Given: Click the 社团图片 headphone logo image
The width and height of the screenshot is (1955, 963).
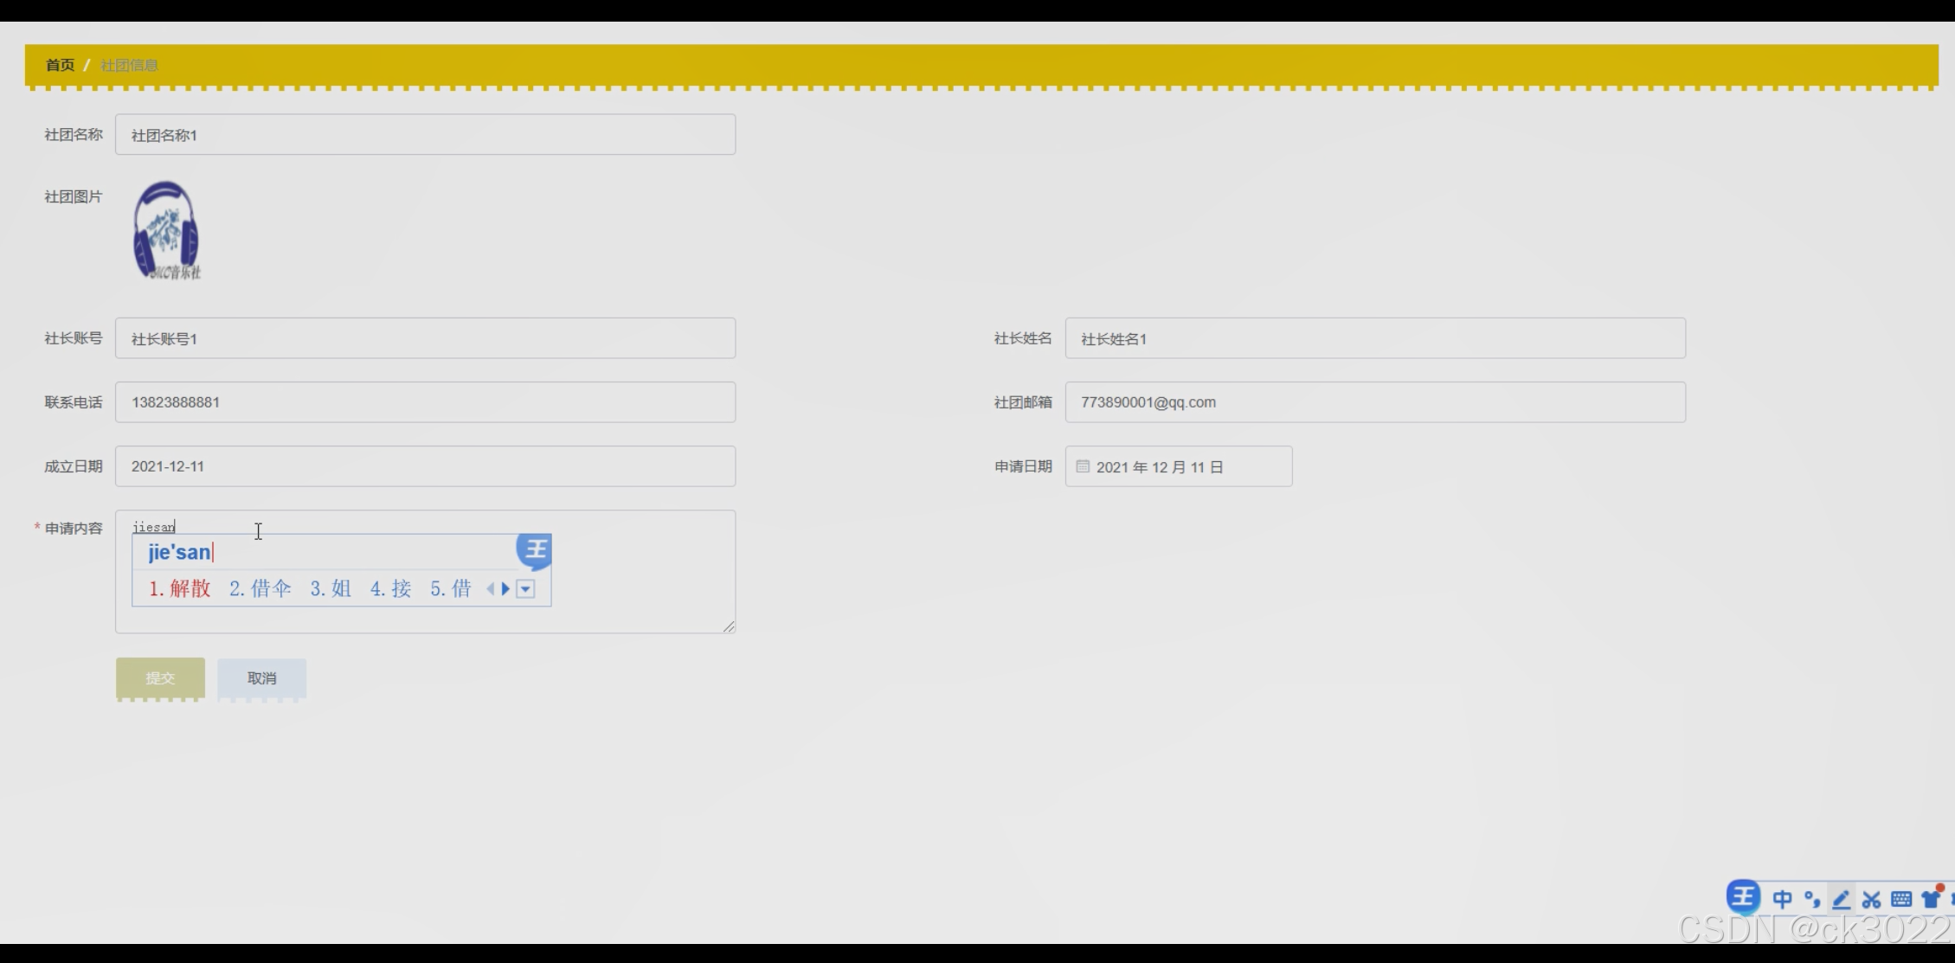Looking at the screenshot, I should pos(166,230).
